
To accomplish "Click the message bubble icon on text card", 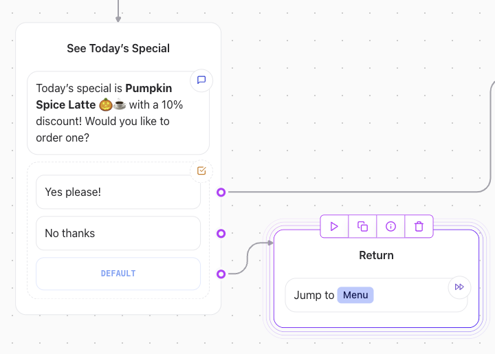I will [201, 80].
